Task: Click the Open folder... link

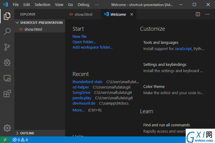Action: point(84,42)
